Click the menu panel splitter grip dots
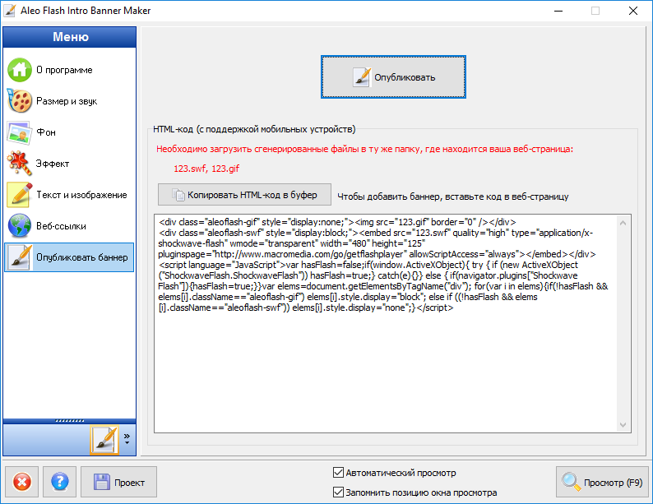This screenshot has width=653, height=504. click(x=70, y=421)
